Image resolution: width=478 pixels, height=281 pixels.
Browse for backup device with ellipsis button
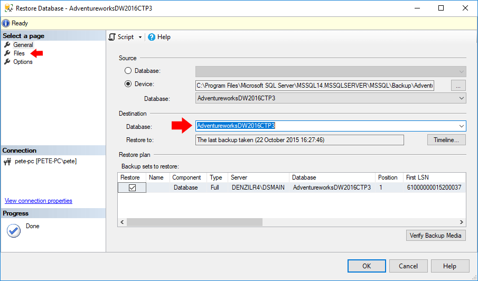coord(458,86)
